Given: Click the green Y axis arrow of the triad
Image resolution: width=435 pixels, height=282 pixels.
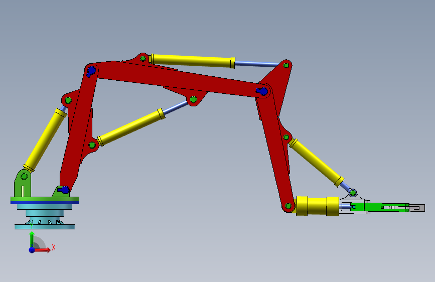Looking at the screenshot, I should (32, 239).
